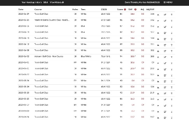This screenshot has height=120, width=189.
Task: Open stats chart for 2023-04-26 round
Action: (158, 118)
